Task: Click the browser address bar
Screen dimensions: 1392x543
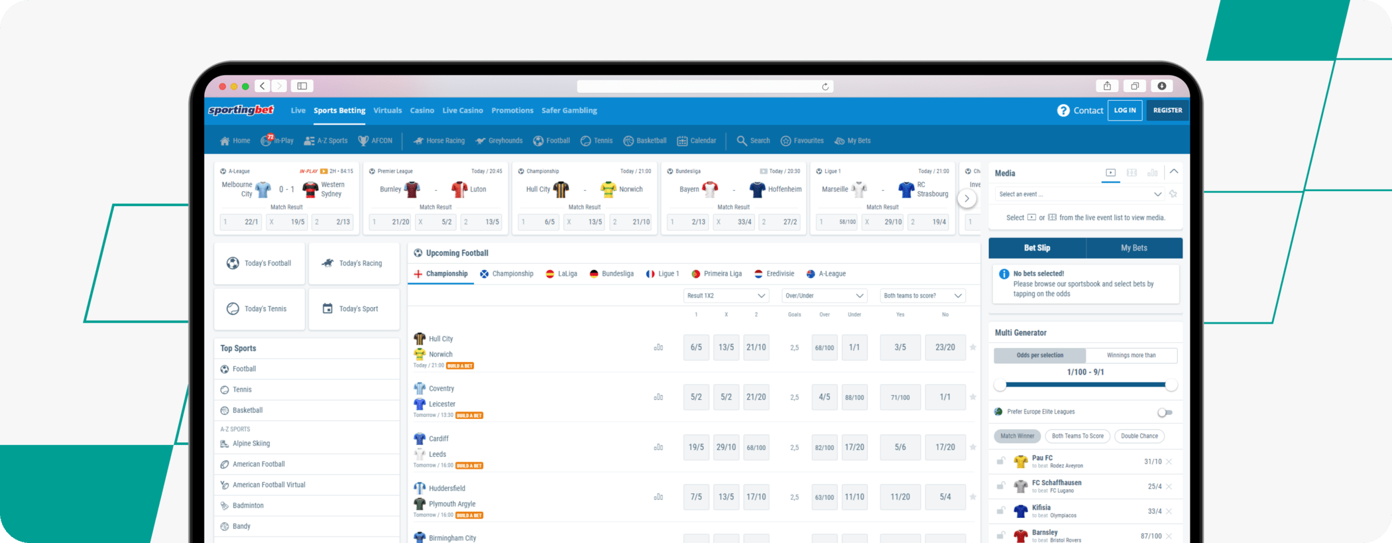Action: click(705, 87)
